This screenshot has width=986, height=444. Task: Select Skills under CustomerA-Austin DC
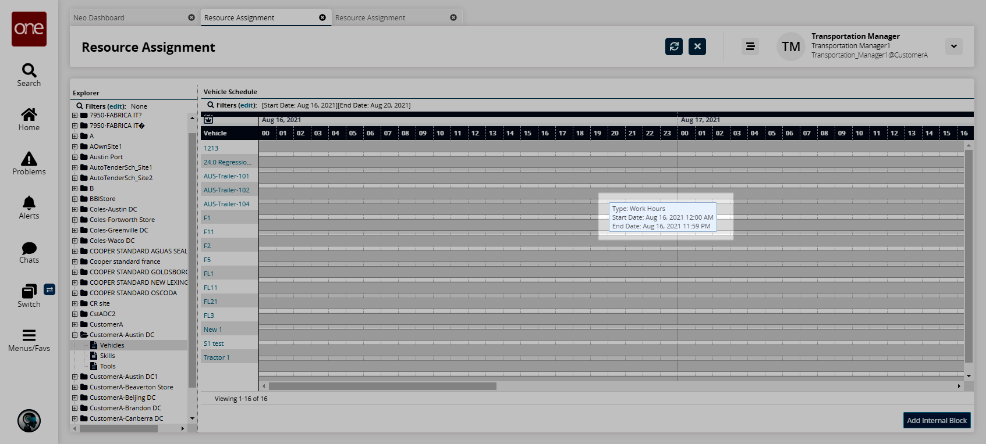click(108, 356)
